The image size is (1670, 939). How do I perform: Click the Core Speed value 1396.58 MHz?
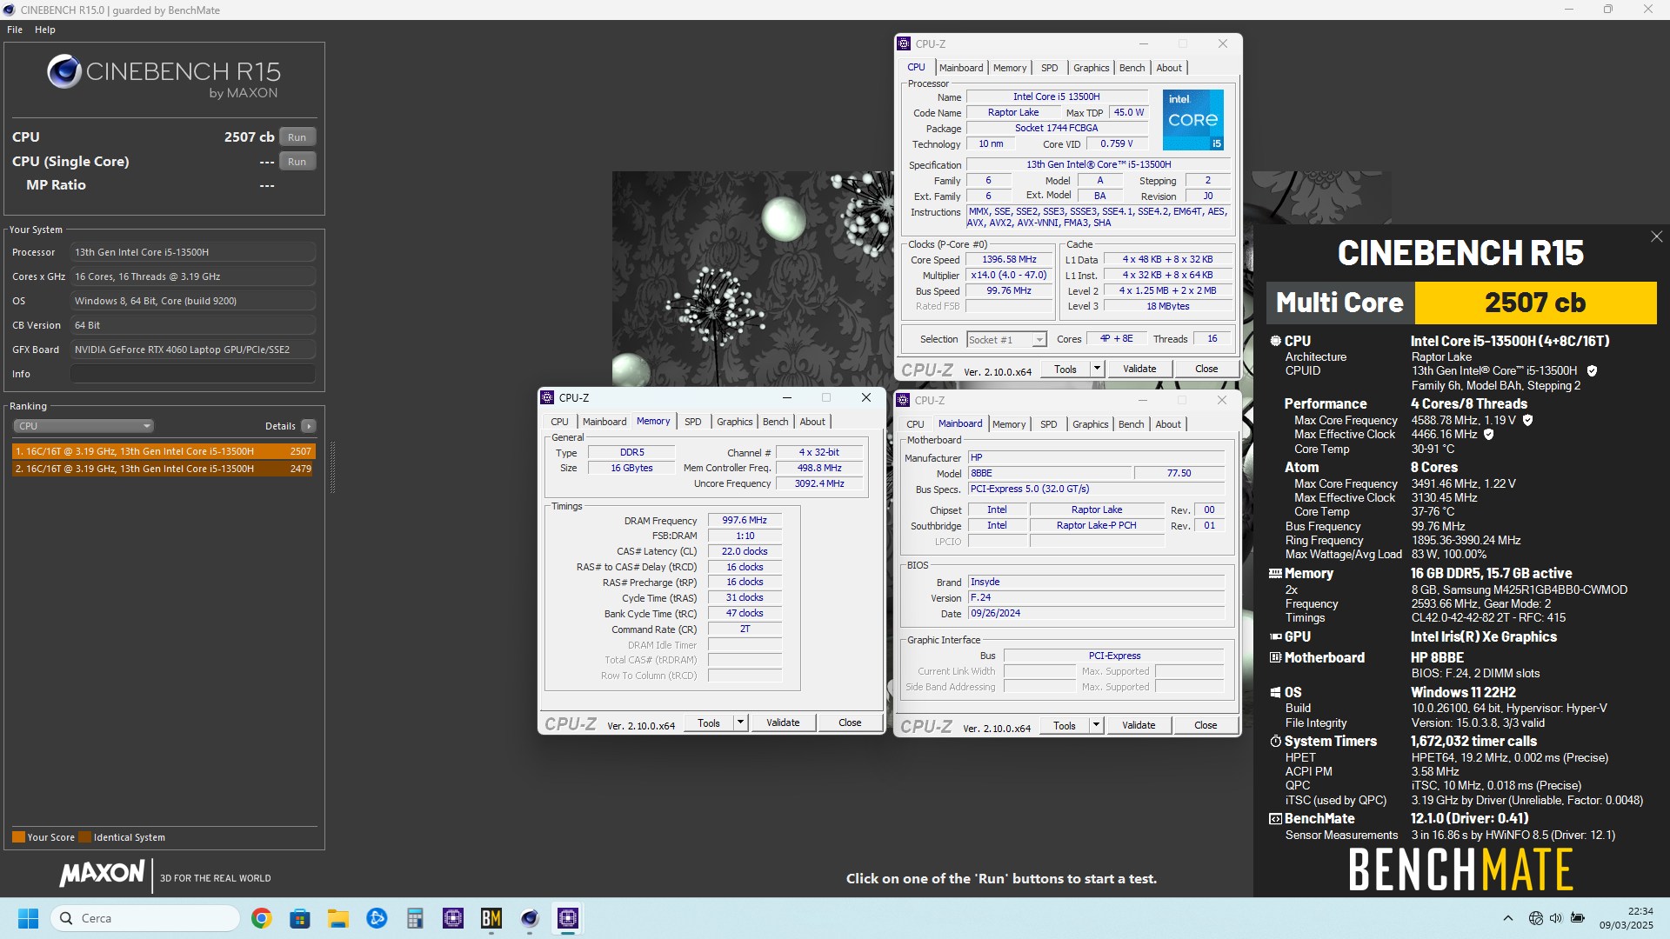pos(1009,259)
